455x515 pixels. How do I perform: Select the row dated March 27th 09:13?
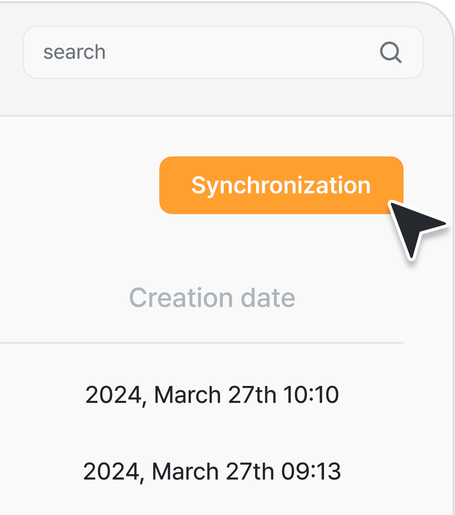point(212,471)
